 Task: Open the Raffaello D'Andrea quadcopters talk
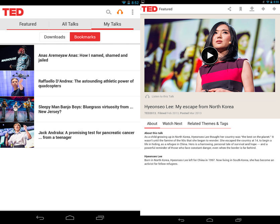86,84
